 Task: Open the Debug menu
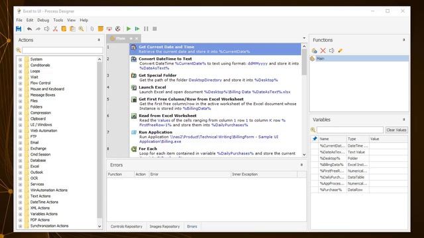tap(43, 20)
